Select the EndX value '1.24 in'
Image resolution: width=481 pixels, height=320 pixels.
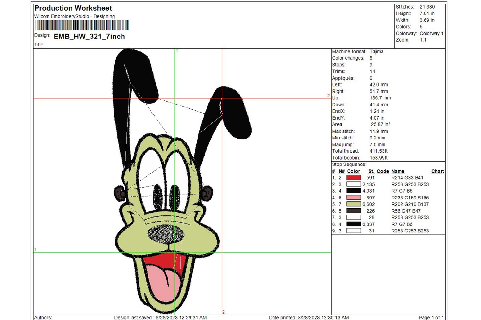(377, 111)
